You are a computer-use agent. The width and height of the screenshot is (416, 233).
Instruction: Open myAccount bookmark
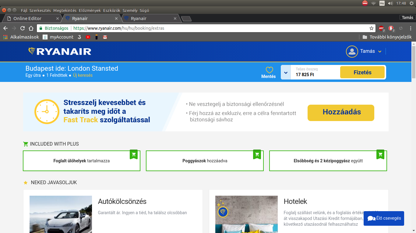click(58, 37)
